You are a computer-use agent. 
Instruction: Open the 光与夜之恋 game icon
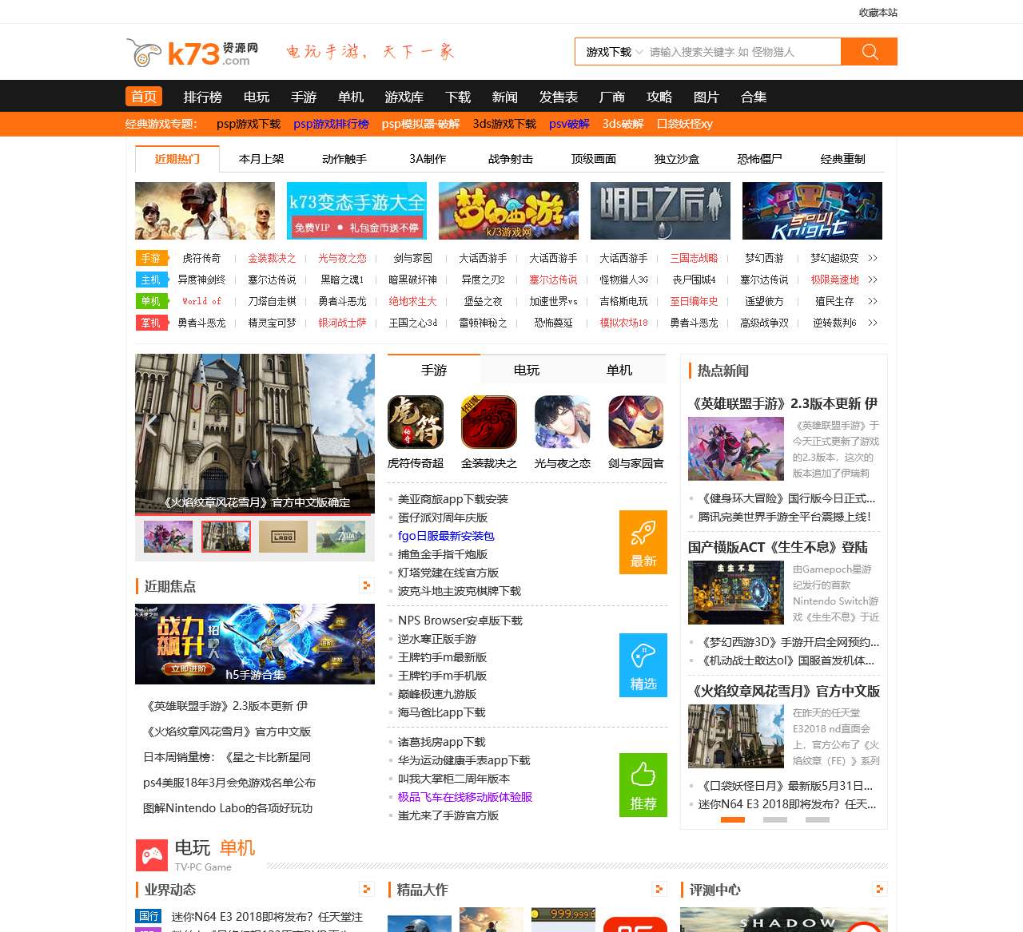click(x=563, y=422)
